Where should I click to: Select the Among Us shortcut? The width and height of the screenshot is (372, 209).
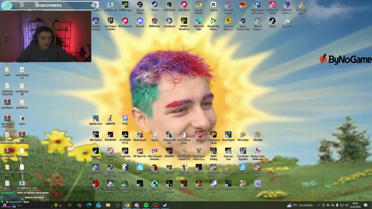point(154,169)
